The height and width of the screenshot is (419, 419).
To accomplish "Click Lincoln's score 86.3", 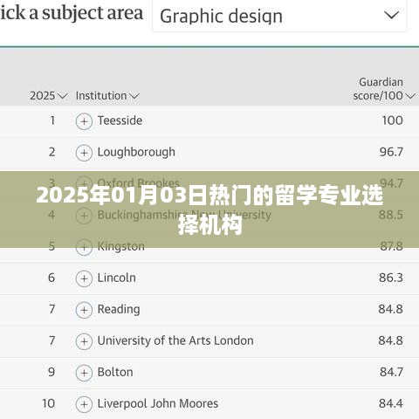I will pos(391,278).
